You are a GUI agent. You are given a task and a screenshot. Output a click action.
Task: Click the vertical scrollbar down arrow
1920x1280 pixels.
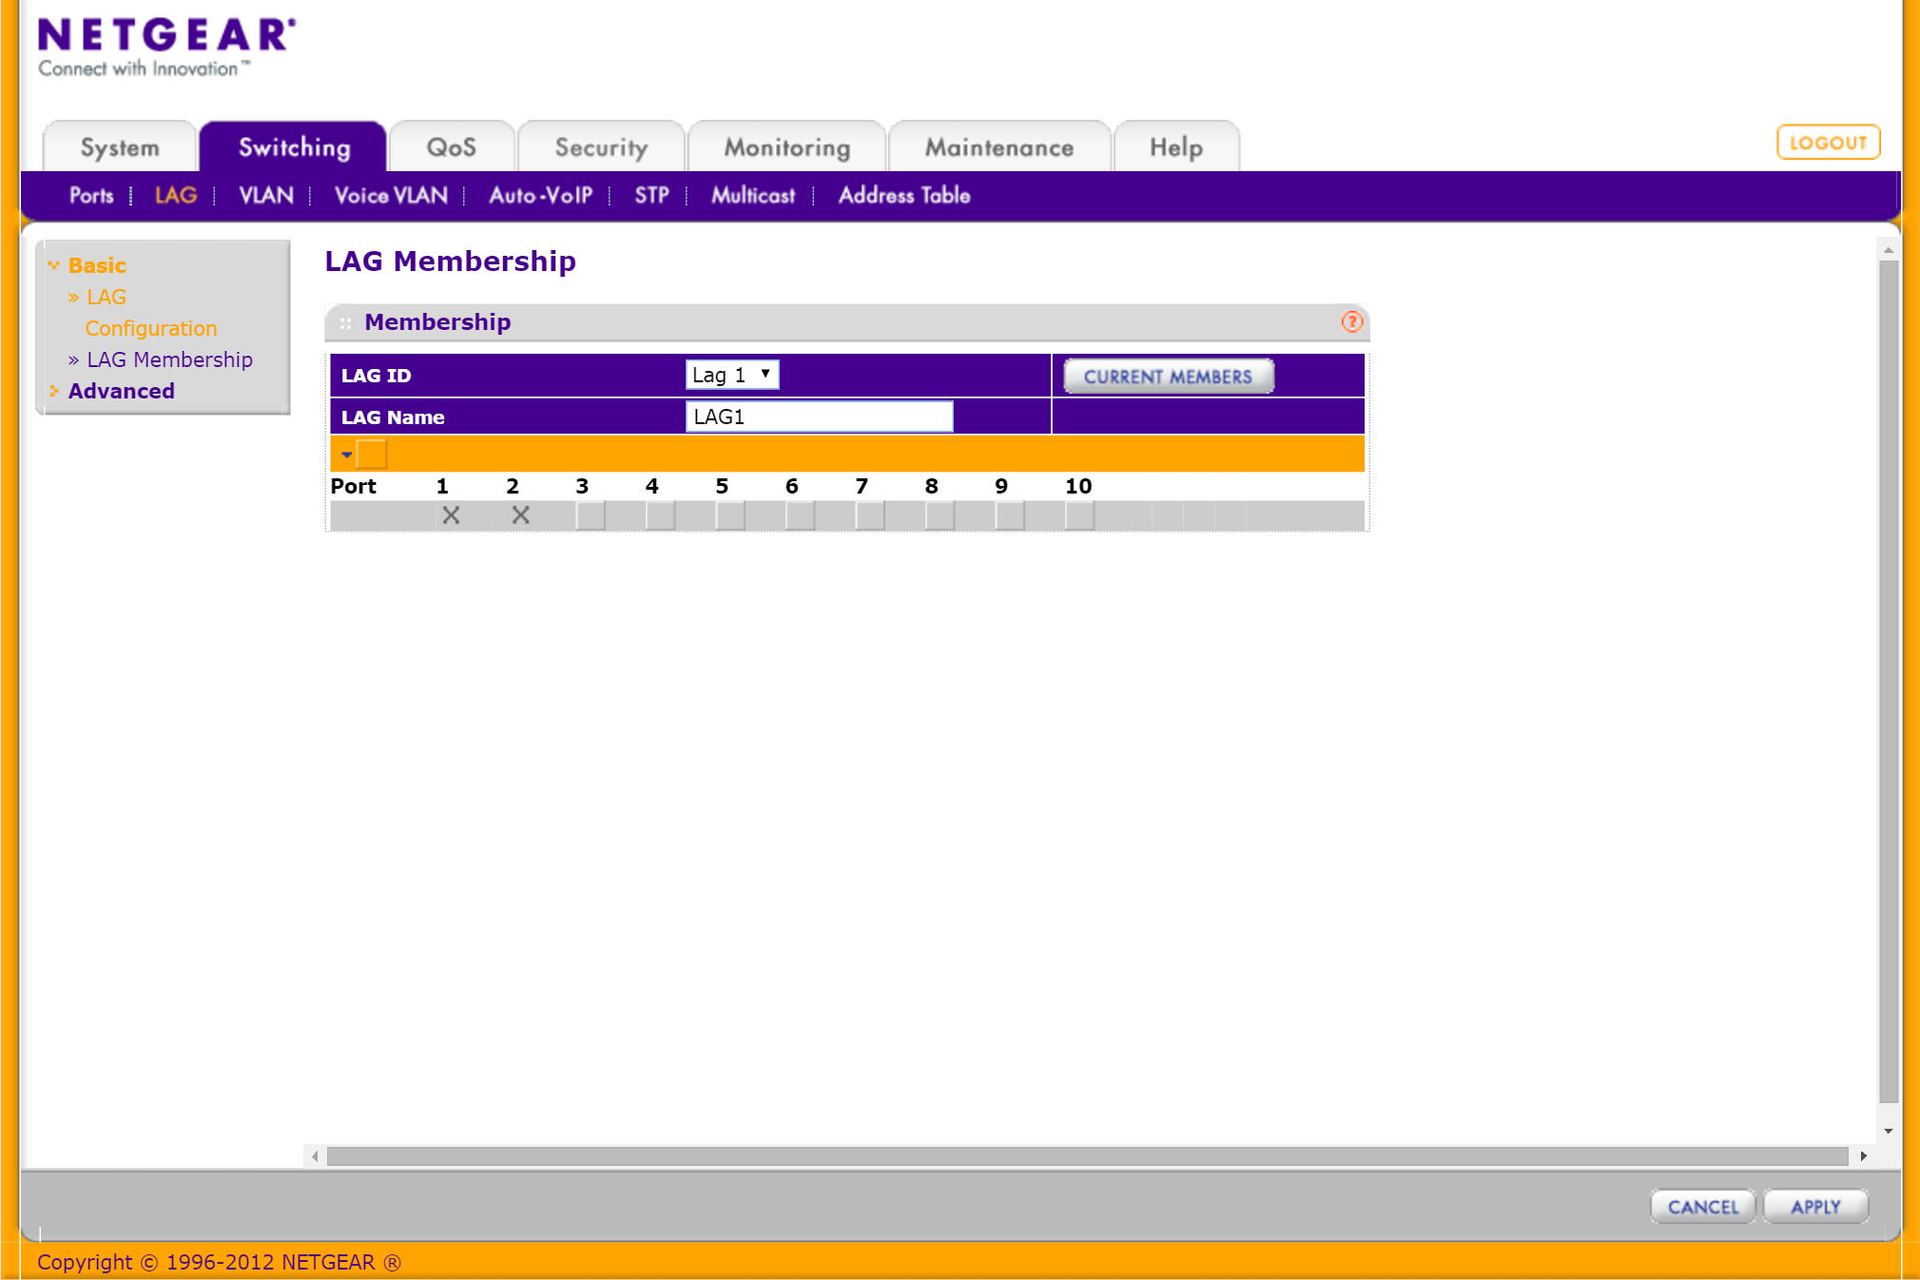pyautogui.click(x=1888, y=1131)
